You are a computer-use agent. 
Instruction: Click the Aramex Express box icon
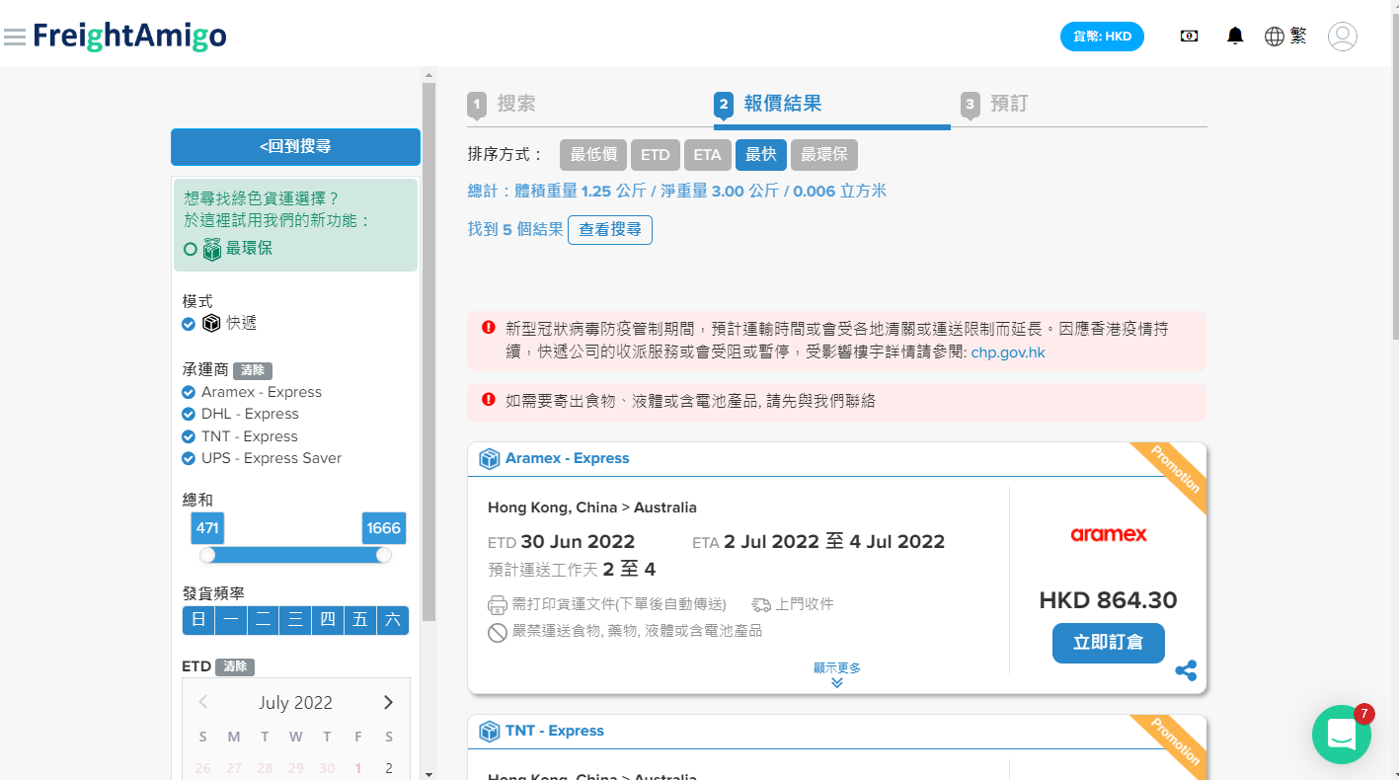pyautogui.click(x=489, y=458)
